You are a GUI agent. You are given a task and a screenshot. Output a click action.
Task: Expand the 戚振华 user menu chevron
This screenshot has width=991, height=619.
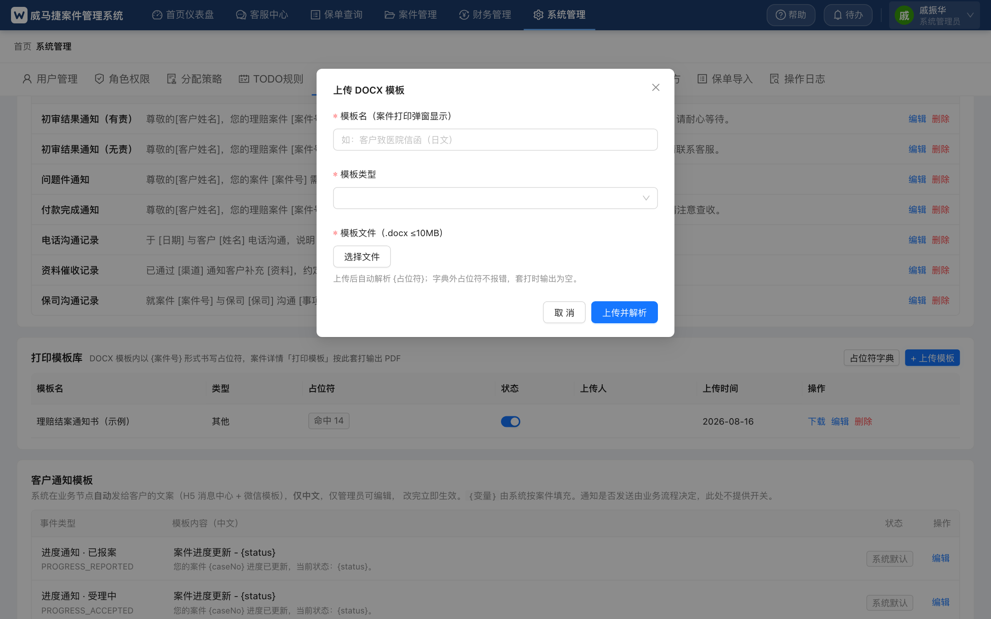(x=970, y=15)
